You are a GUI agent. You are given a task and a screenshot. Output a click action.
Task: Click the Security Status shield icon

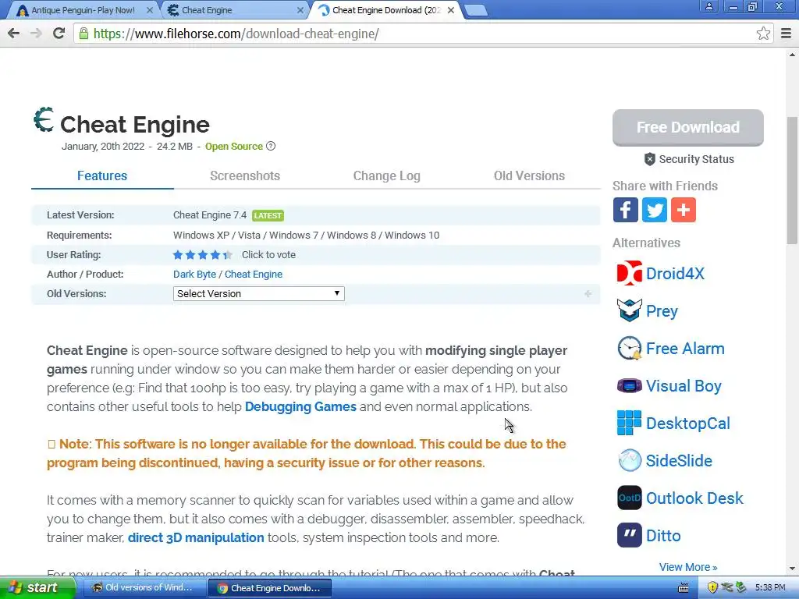[x=650, y=159]
